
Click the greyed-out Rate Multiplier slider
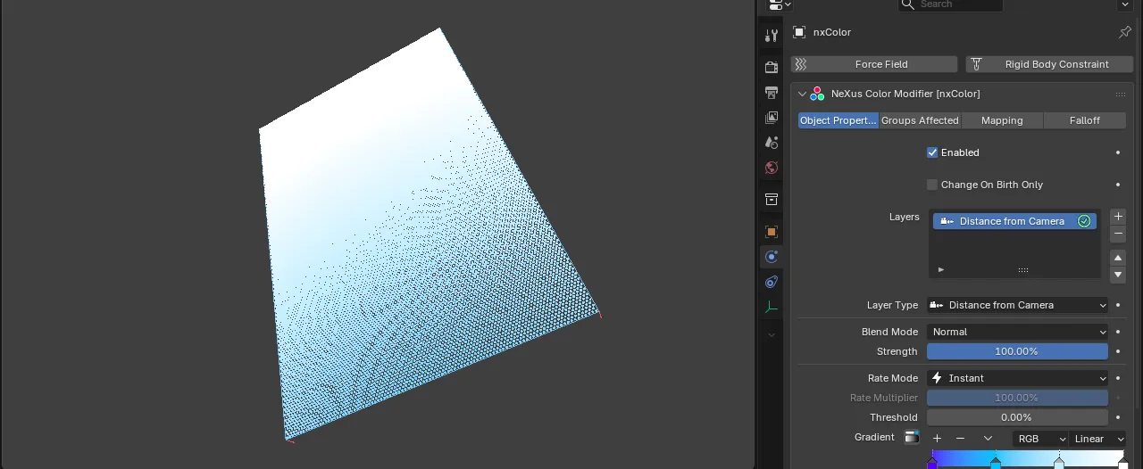(x=1017, y=398)
